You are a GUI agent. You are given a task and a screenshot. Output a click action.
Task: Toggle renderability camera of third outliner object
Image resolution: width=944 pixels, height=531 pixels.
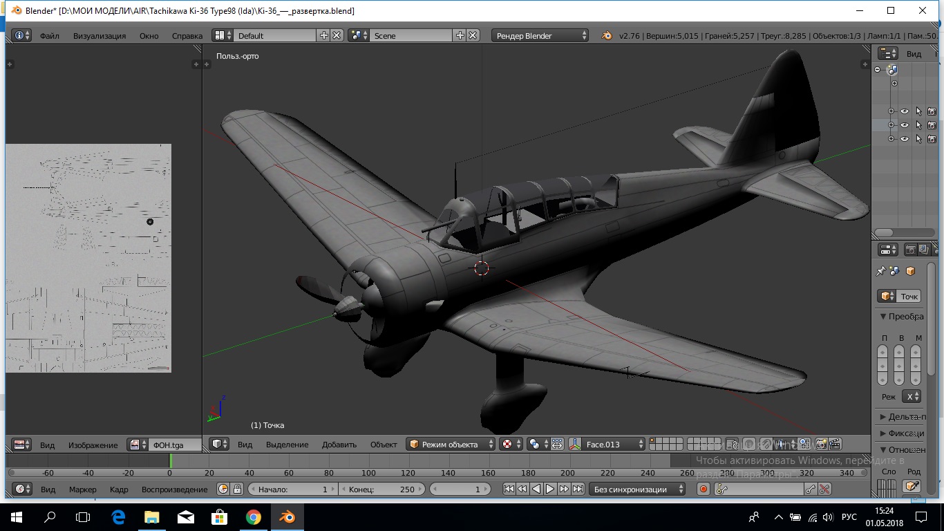932,139
